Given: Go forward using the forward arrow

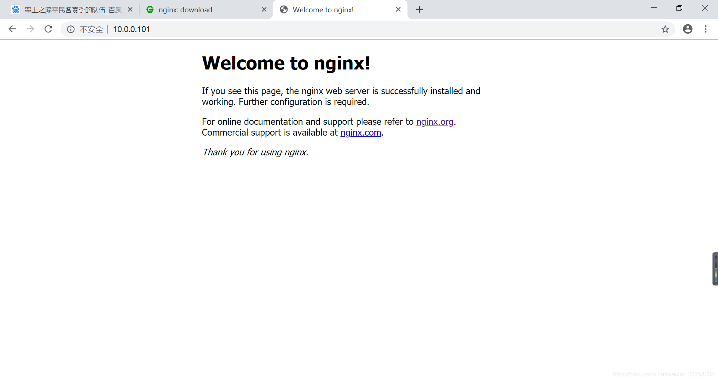Looking at the screenshot, I should click(x=30, y=29).
